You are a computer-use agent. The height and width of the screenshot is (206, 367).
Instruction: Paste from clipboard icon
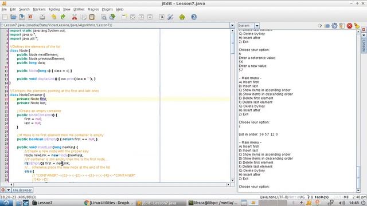(92, 17)
